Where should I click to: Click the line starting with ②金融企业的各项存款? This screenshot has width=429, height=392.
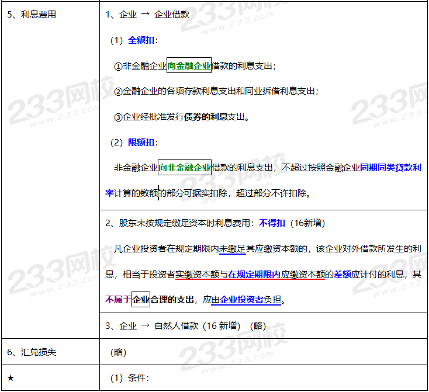(216, 91)
